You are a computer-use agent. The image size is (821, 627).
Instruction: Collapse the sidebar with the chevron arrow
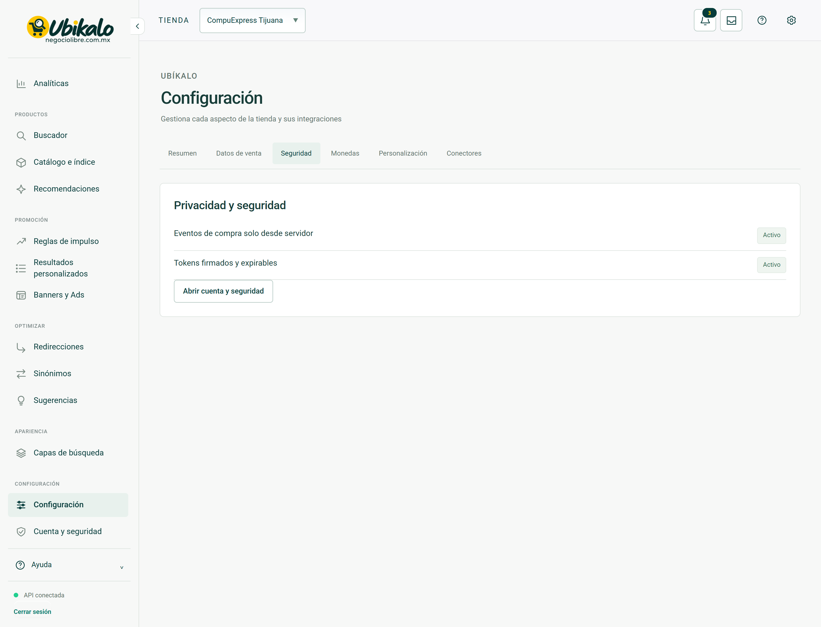(137, 26)
